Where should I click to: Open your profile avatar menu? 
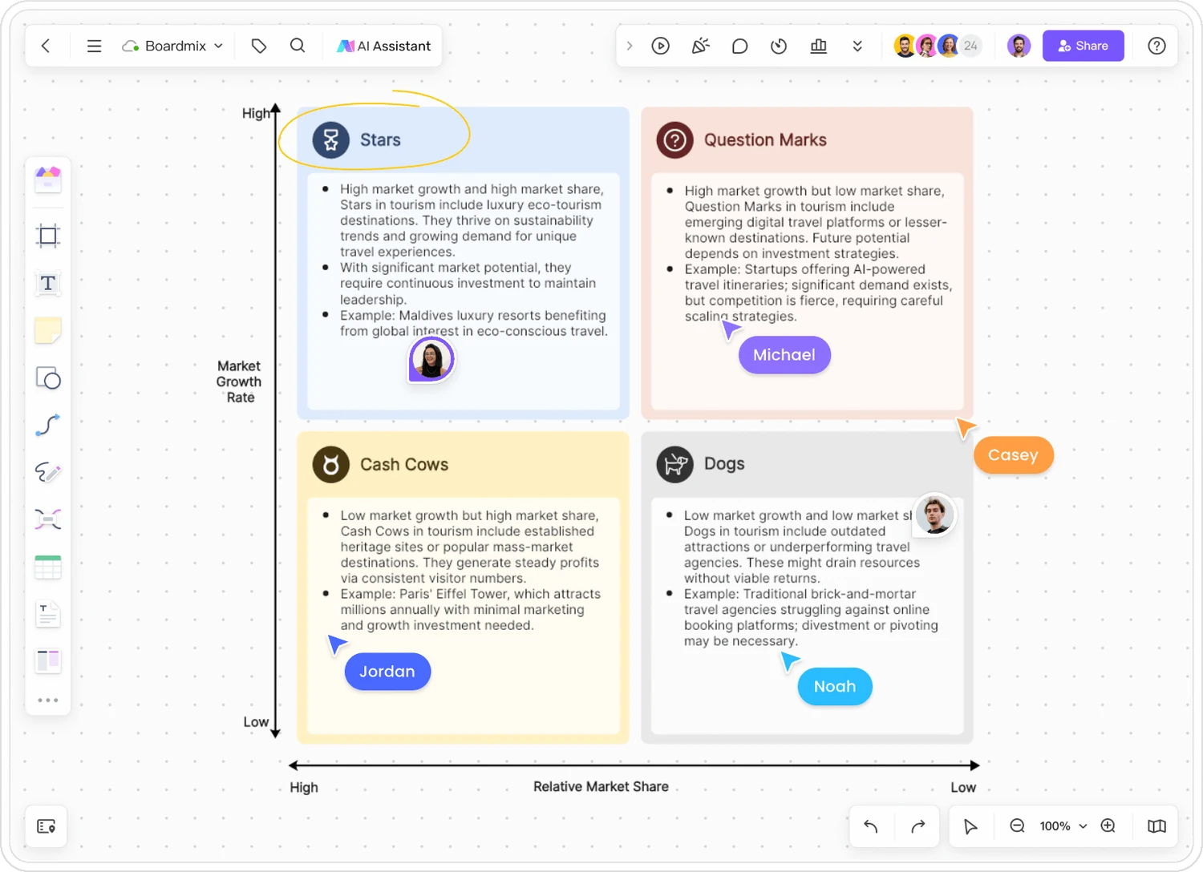click(1019, 46)
